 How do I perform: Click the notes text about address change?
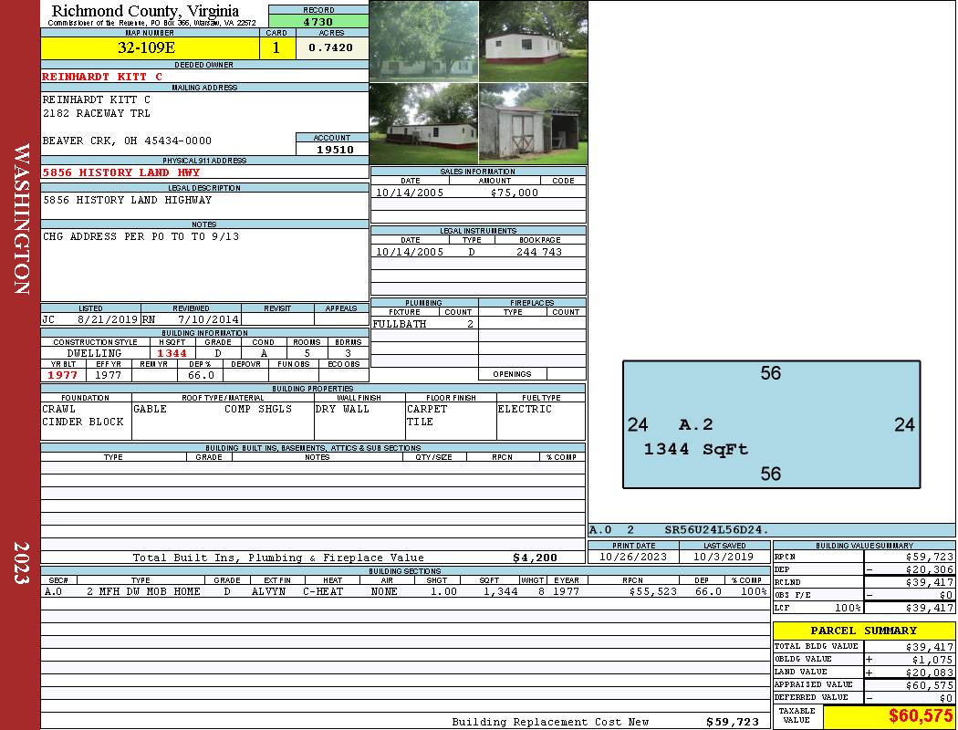(x=141, y=236)
